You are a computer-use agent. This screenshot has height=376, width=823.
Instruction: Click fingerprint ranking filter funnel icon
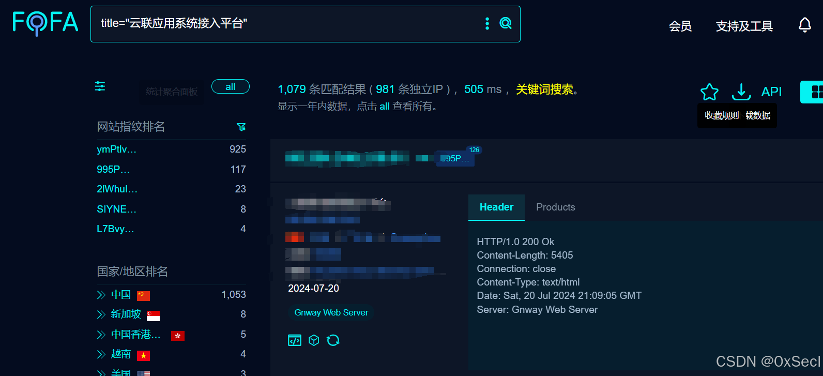click(x=241, y=127)
